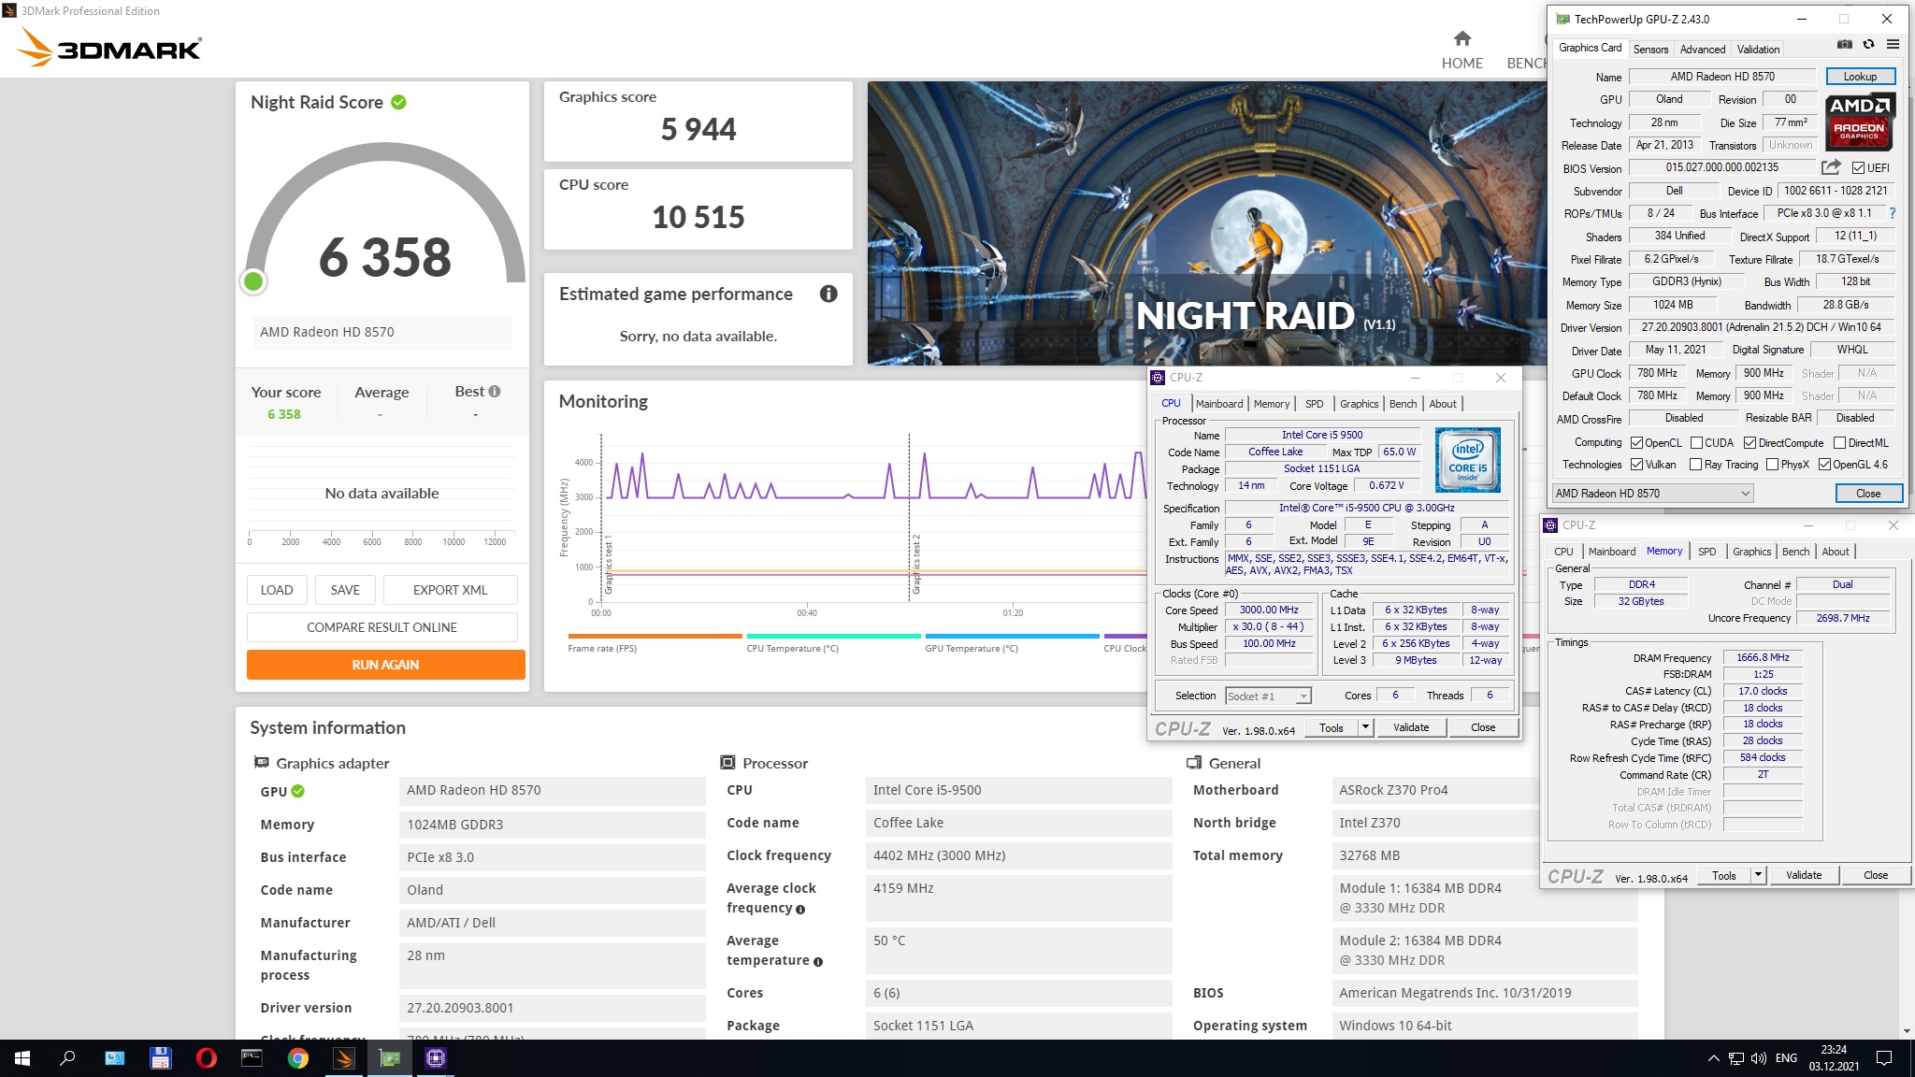Expand the Tools dropdown arrow in CPU-Z CPU window

coord(1365,727)
